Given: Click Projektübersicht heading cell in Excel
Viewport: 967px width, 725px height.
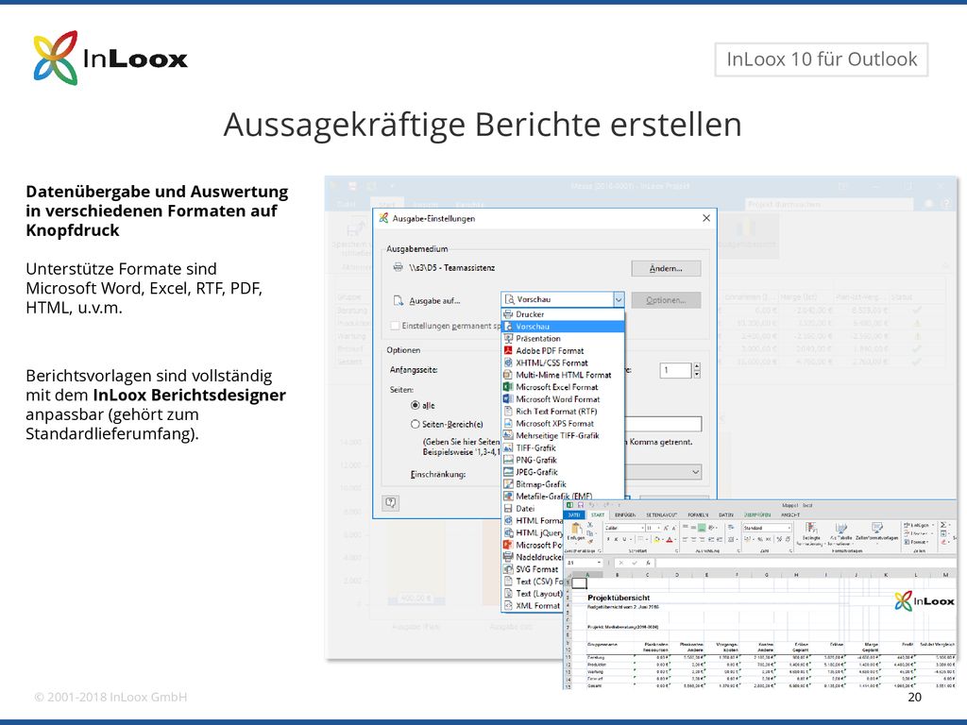Looking at the screenshot, I should [x=619, y=598].
